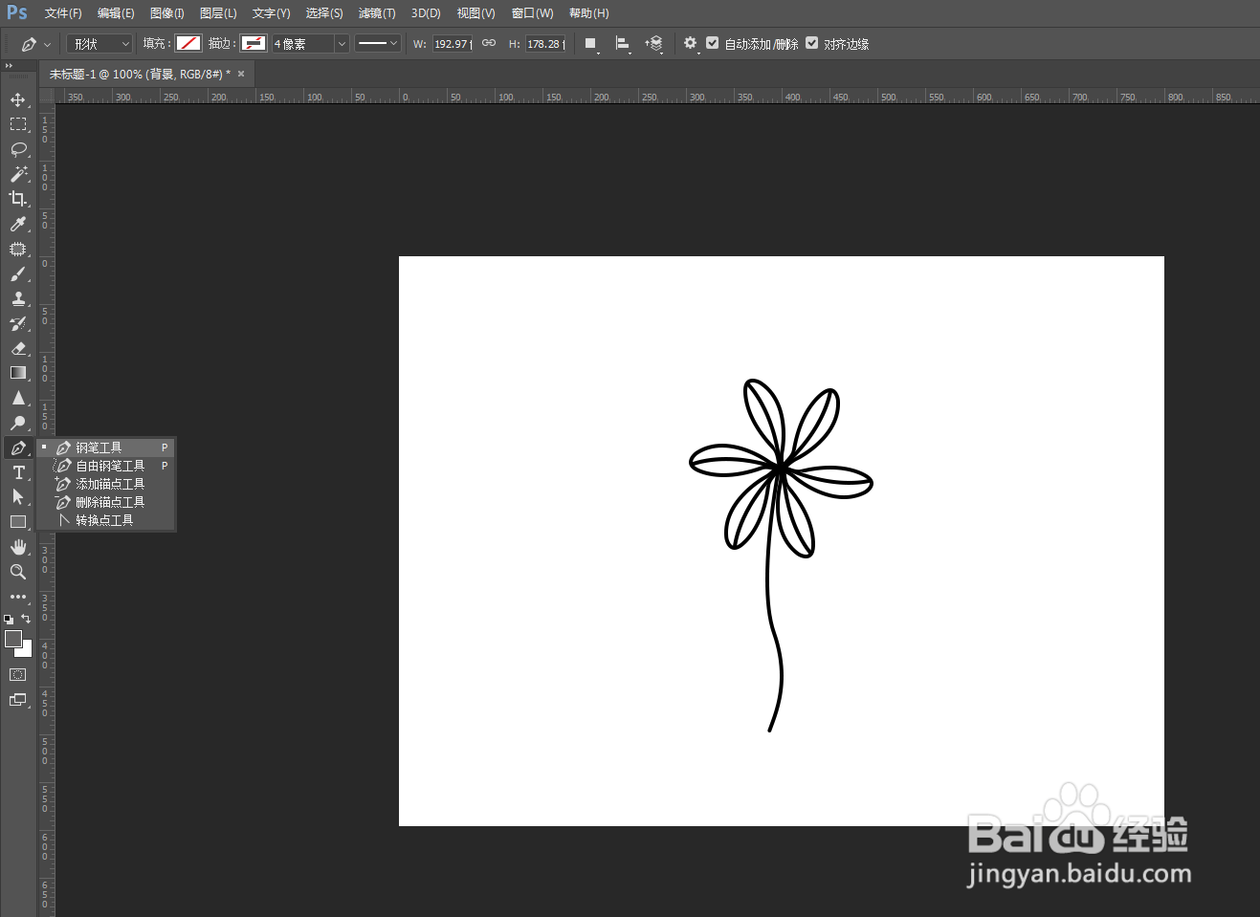The width and height of the screenshot is (1260, 917).
Task: Select the Pen tool in toolbar
Action: click(18, 448)
